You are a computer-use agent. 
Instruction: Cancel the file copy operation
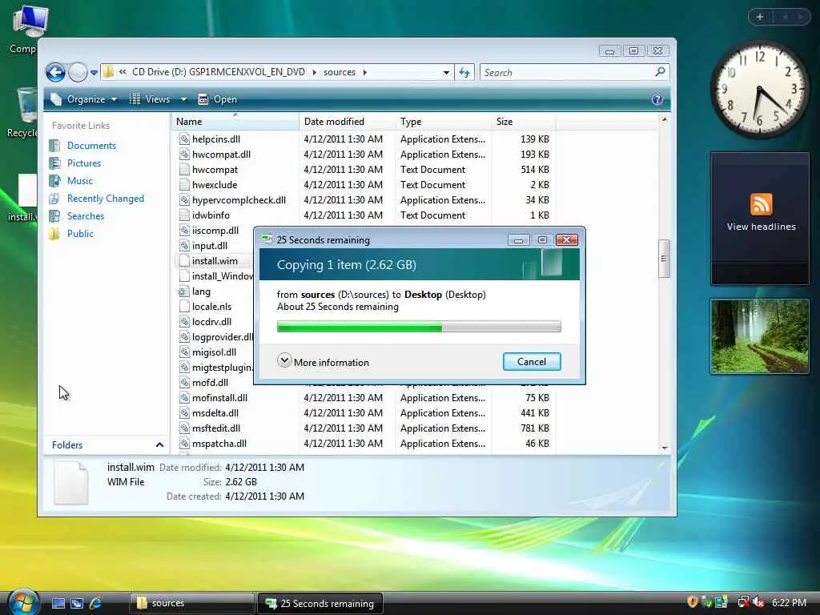(x=532, y=361)
